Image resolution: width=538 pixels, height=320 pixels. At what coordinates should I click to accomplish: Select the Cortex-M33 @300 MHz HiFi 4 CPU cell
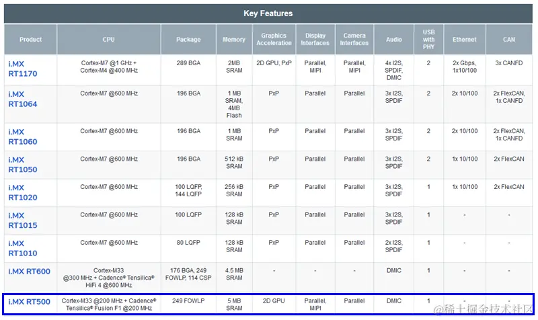(109, 278)
